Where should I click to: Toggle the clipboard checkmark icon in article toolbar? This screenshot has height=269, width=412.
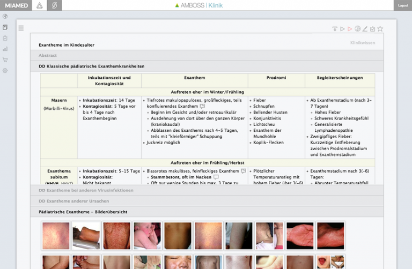click(x=373, y=29)
